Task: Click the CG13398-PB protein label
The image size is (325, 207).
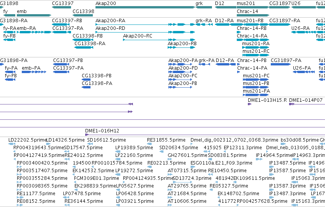Action: pyautogui.click(x=97, y=76)
